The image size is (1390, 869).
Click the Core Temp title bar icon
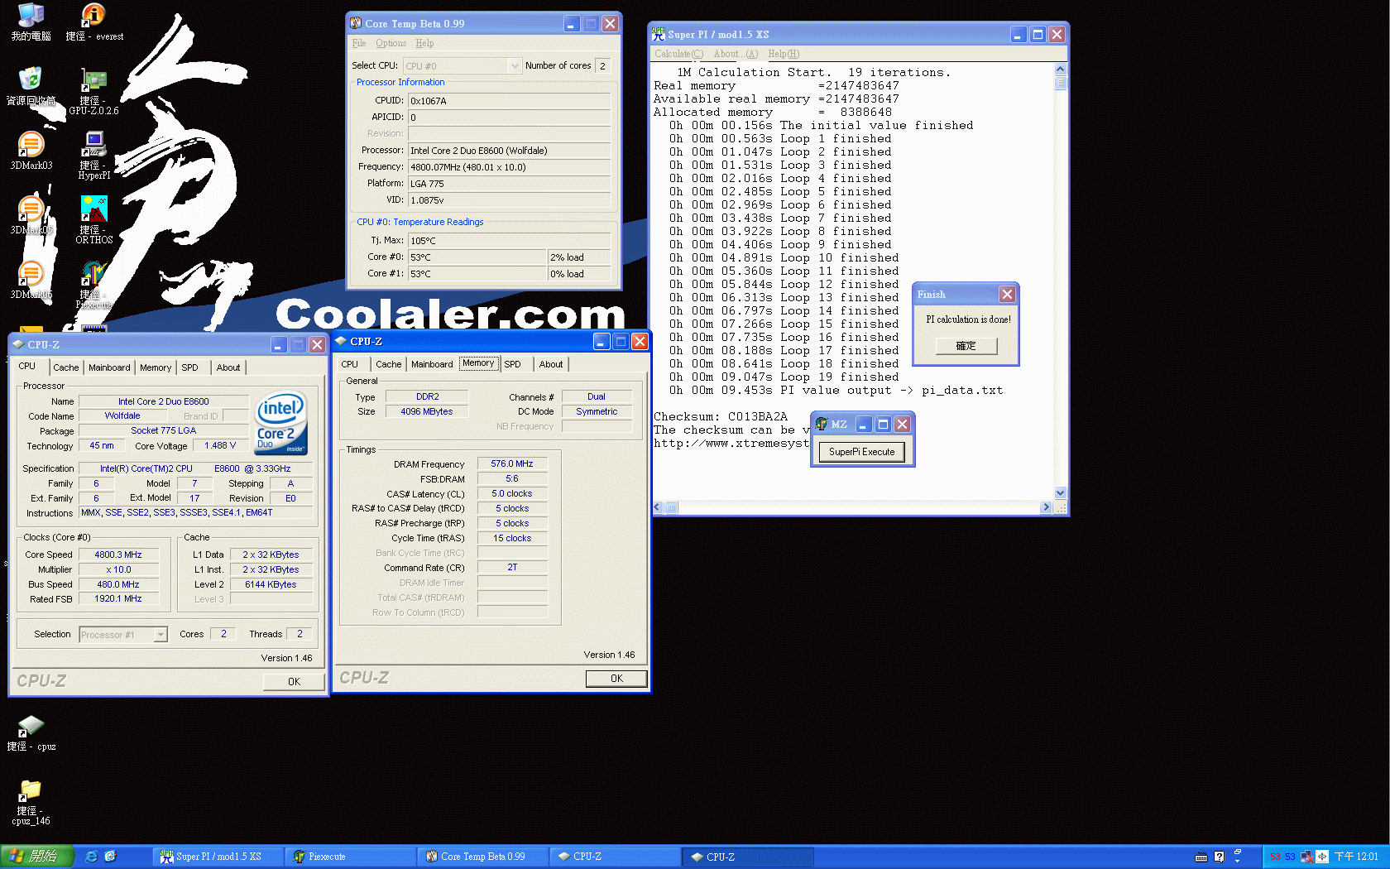click(x=356, y=23)
